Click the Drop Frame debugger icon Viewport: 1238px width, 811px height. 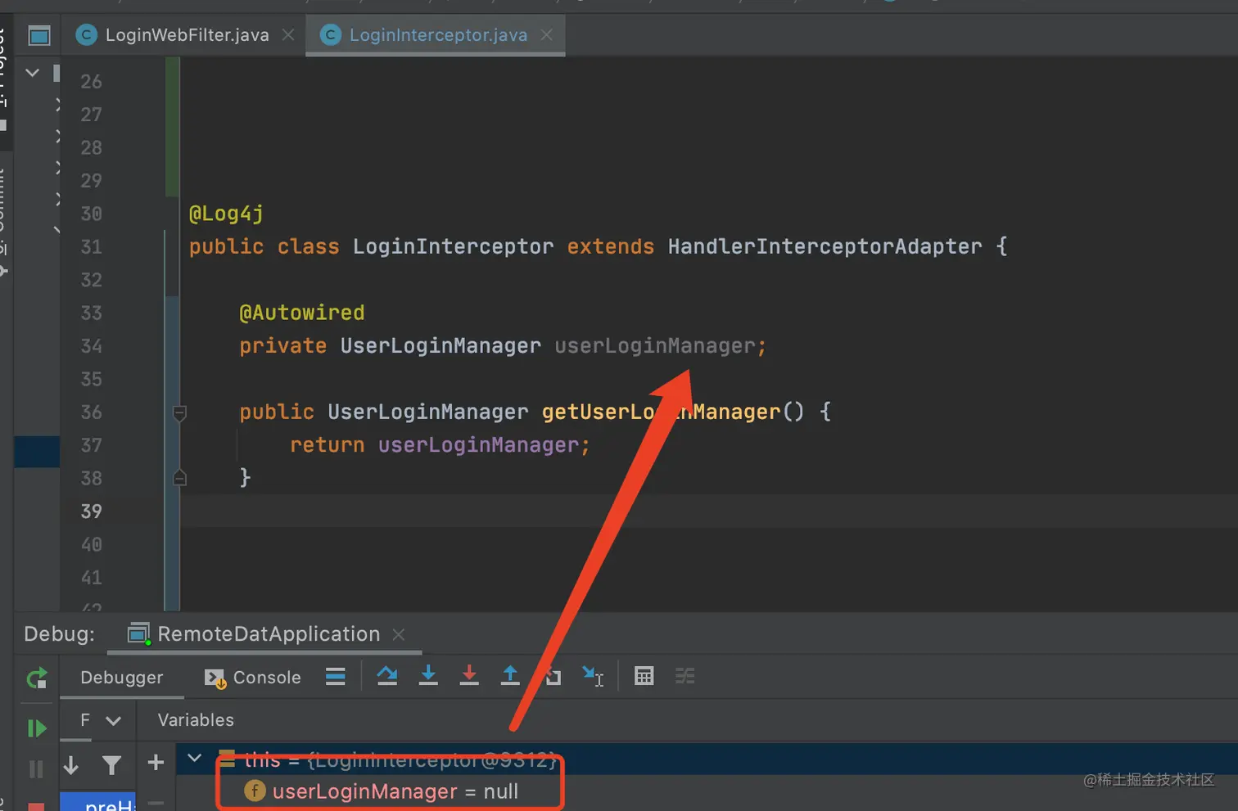[553, 677]
